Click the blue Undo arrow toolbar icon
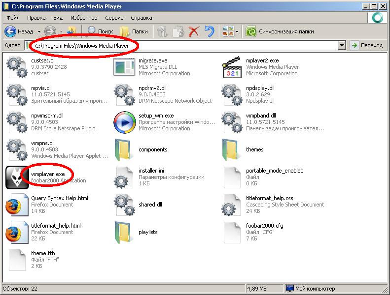 [210, 31]
